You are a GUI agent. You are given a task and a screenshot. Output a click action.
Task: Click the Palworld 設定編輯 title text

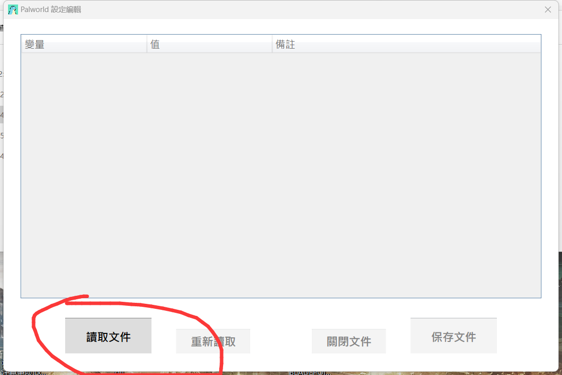[x=51, y=10]
